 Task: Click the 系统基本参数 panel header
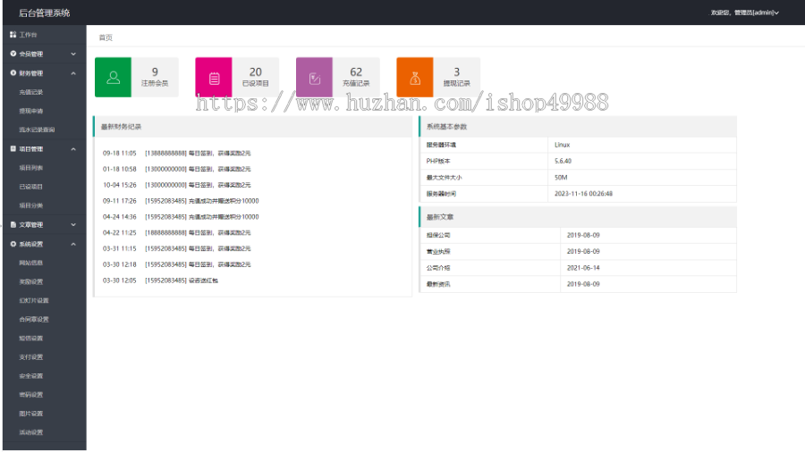click(x=578, y=127)
